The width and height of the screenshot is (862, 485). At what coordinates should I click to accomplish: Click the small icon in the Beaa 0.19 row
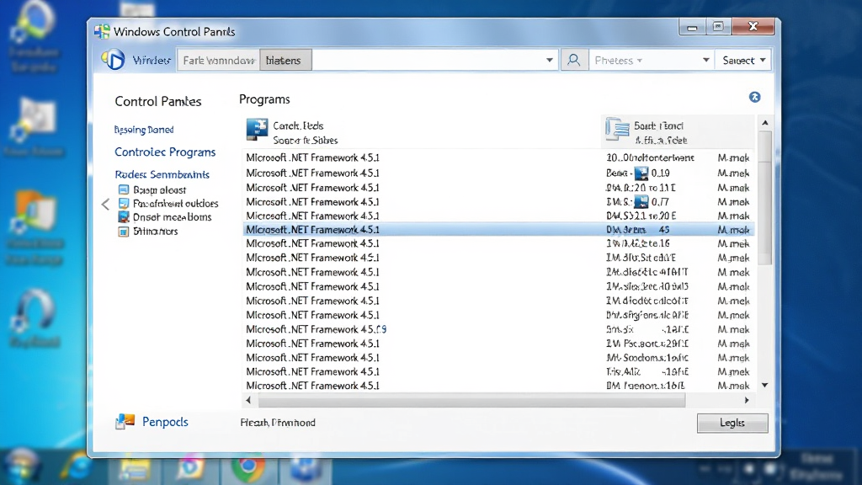point(641,173)
